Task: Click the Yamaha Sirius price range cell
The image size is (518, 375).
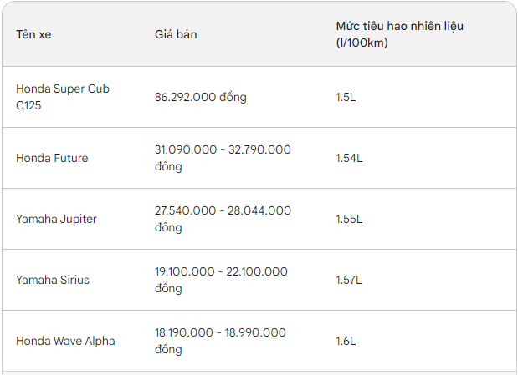Action: click(221, 280)
